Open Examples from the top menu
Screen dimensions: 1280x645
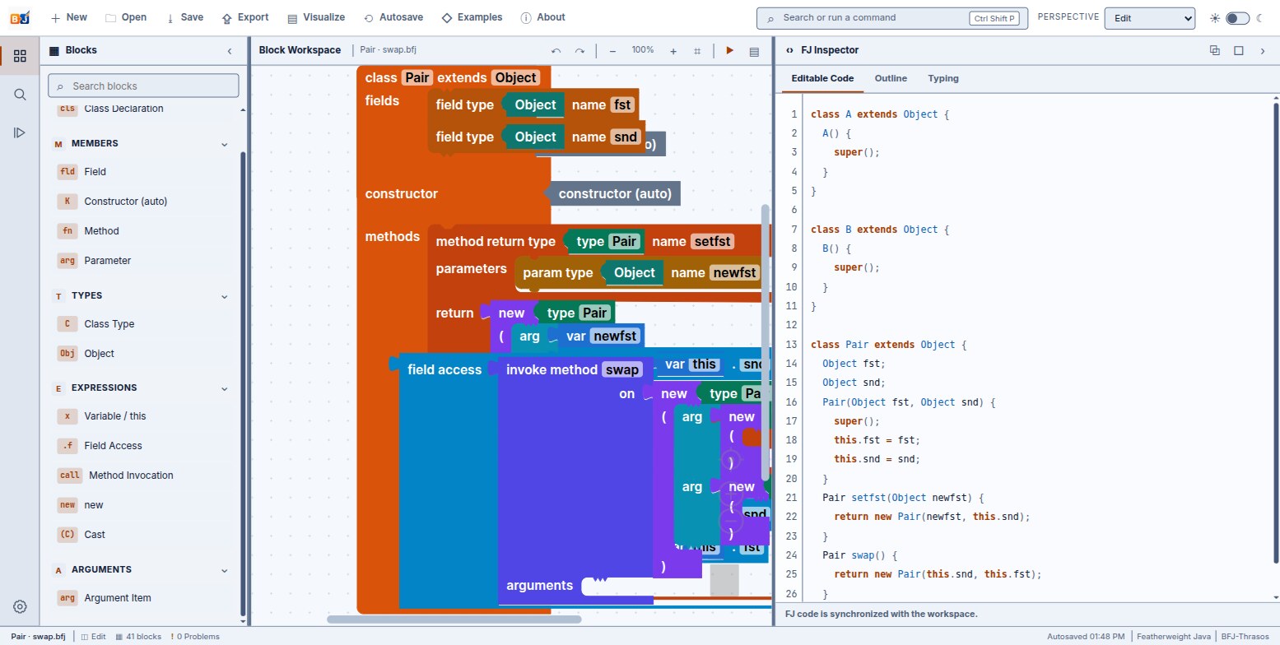point(472,17)
